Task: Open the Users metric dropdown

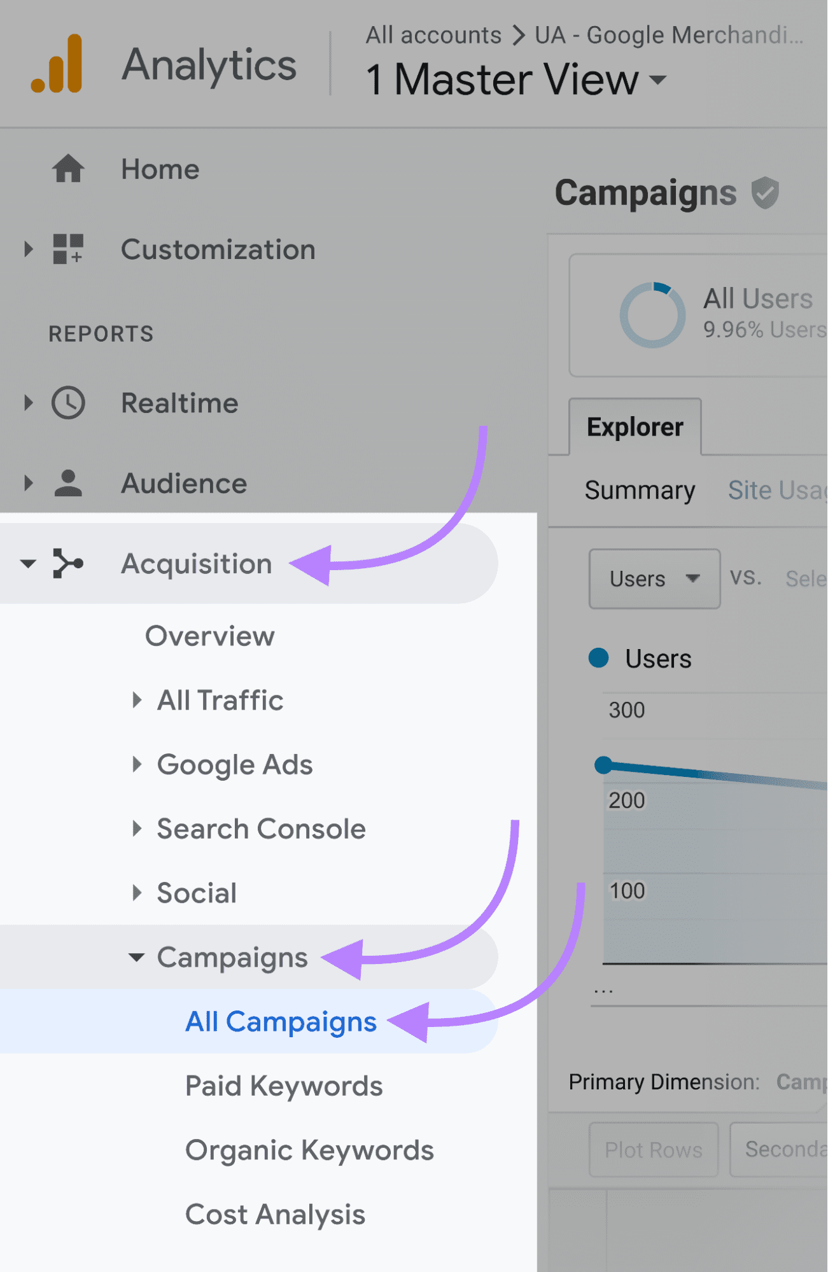Action: pyautogui.click(x=654, y=578)
